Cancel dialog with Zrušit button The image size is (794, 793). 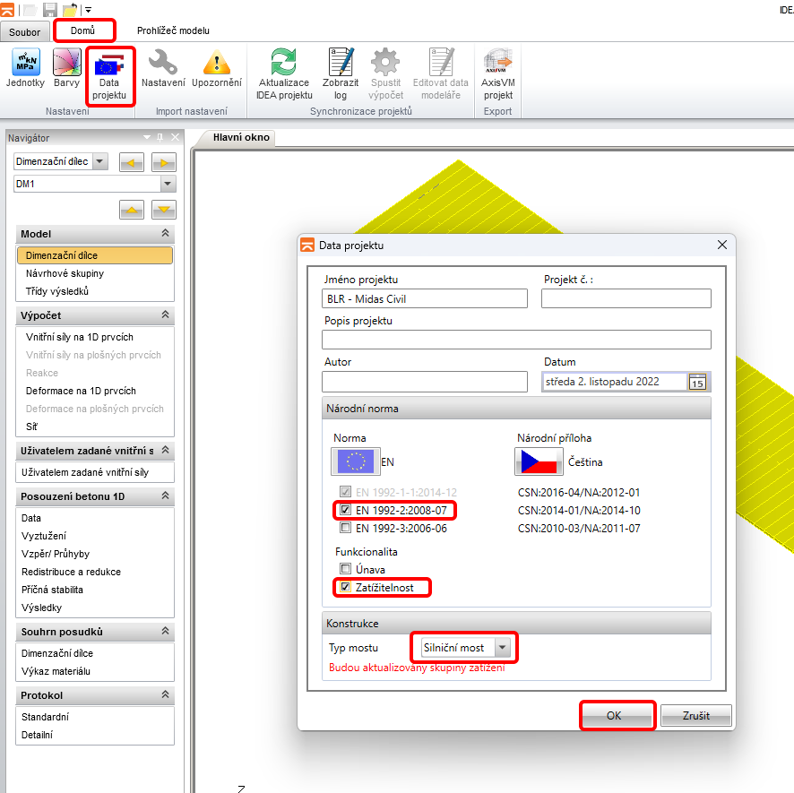[696, 716]
